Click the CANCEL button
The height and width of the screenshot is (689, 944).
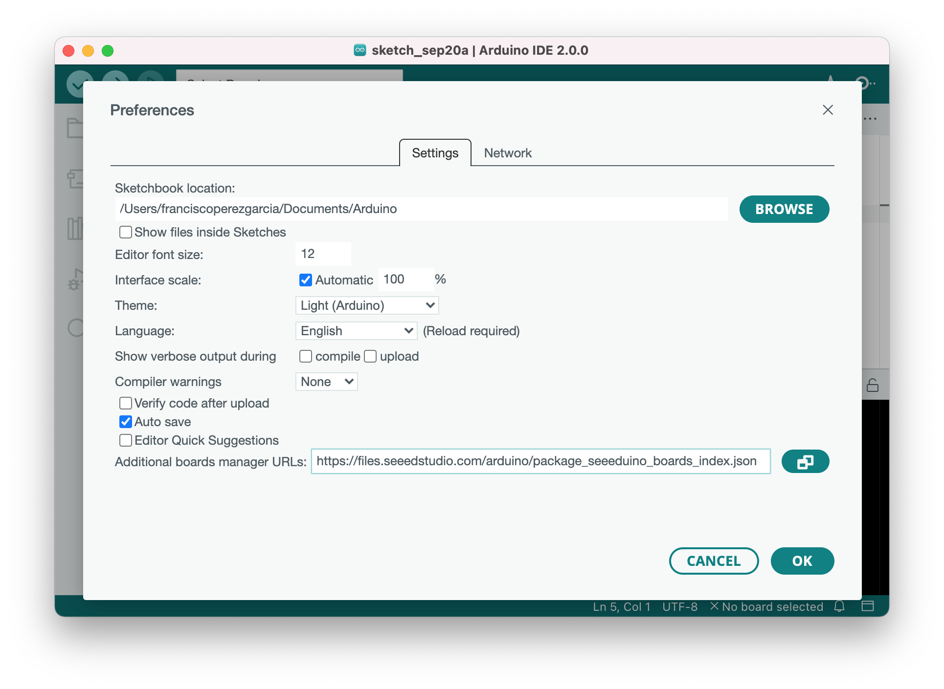click(x=714, y=561)
